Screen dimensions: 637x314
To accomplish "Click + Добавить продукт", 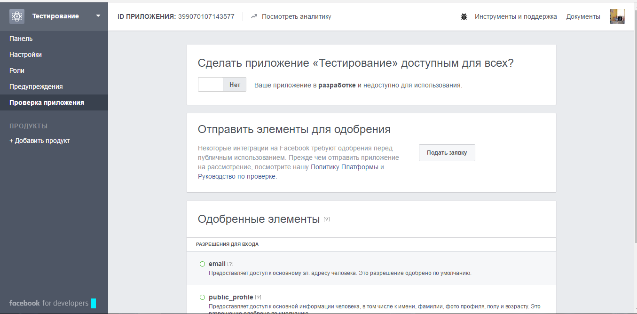I will point(39,141).
